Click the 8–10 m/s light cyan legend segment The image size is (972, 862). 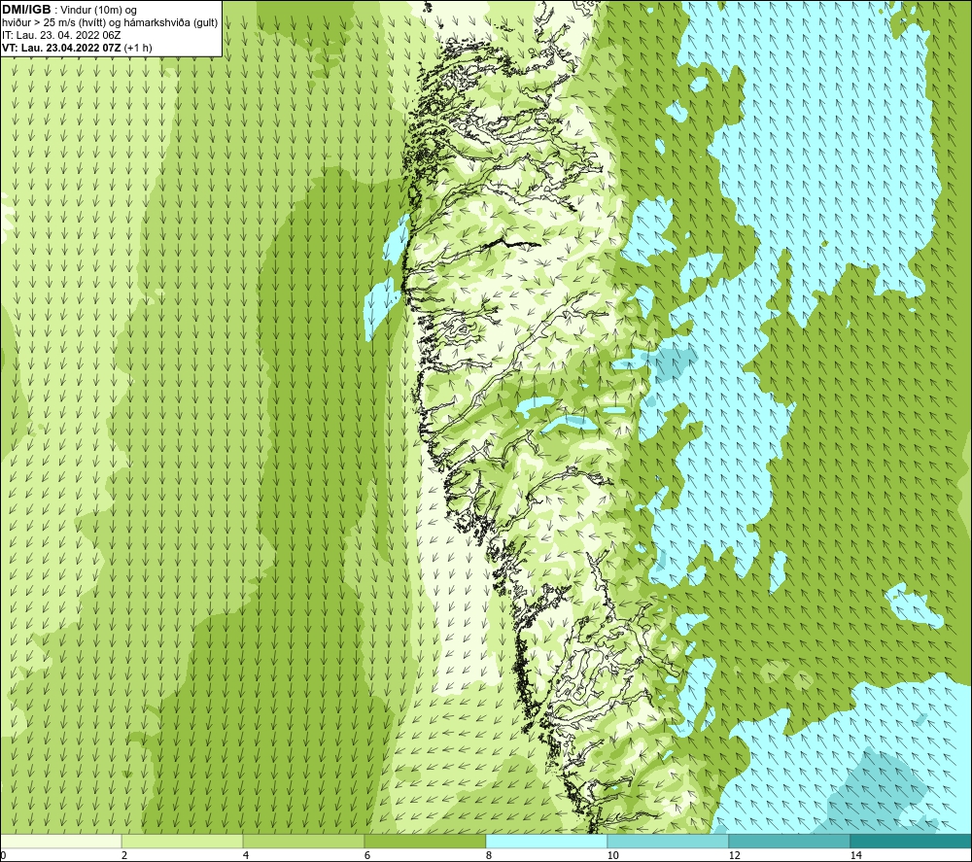[x=546, y=841]
